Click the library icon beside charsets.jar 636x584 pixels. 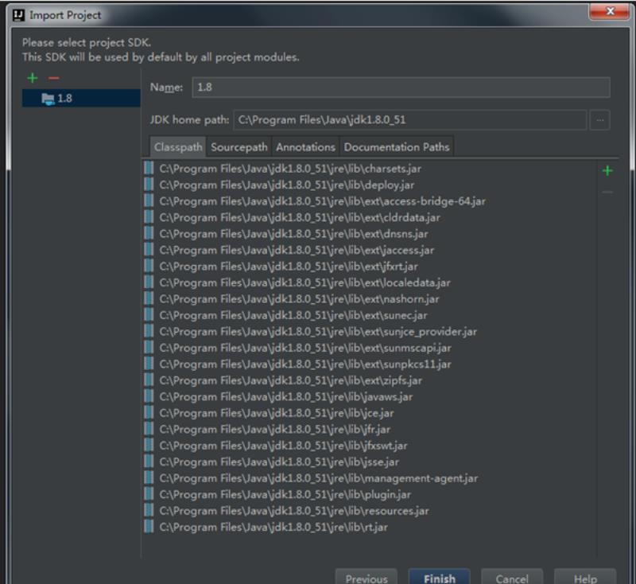pos(149,168)
